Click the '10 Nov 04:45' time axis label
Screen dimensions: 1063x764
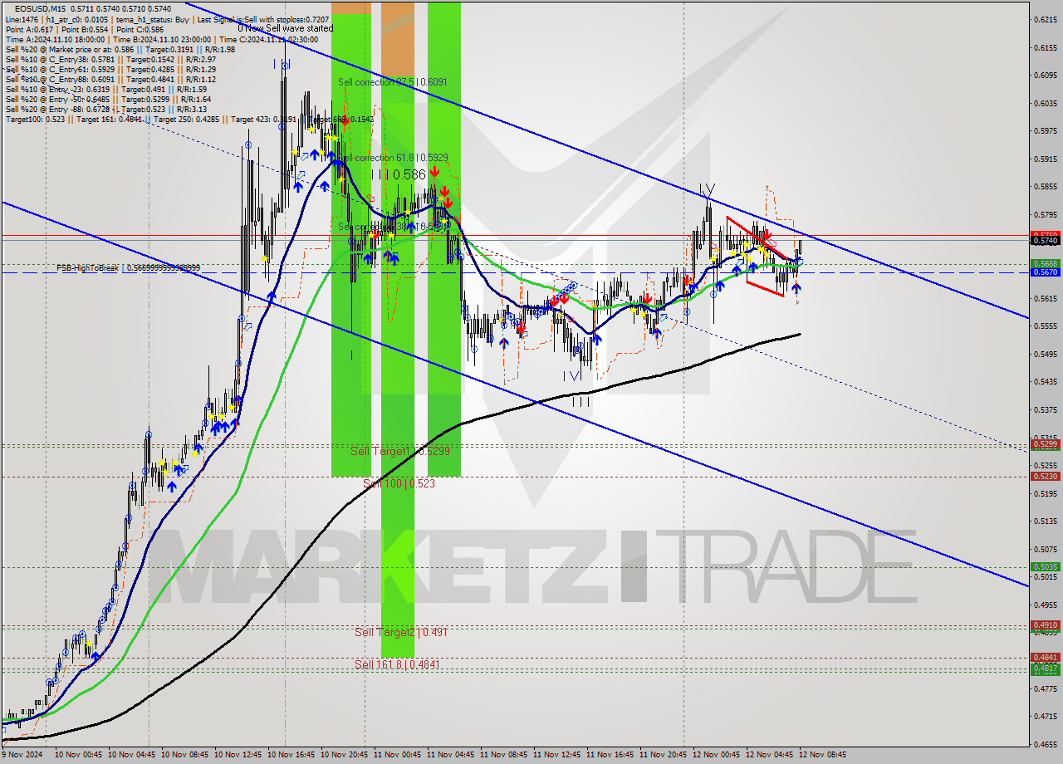pyautogui.click(x=132, y=755)
